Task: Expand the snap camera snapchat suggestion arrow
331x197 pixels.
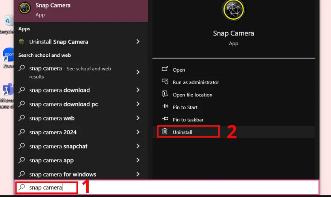Action: (138, 146)
